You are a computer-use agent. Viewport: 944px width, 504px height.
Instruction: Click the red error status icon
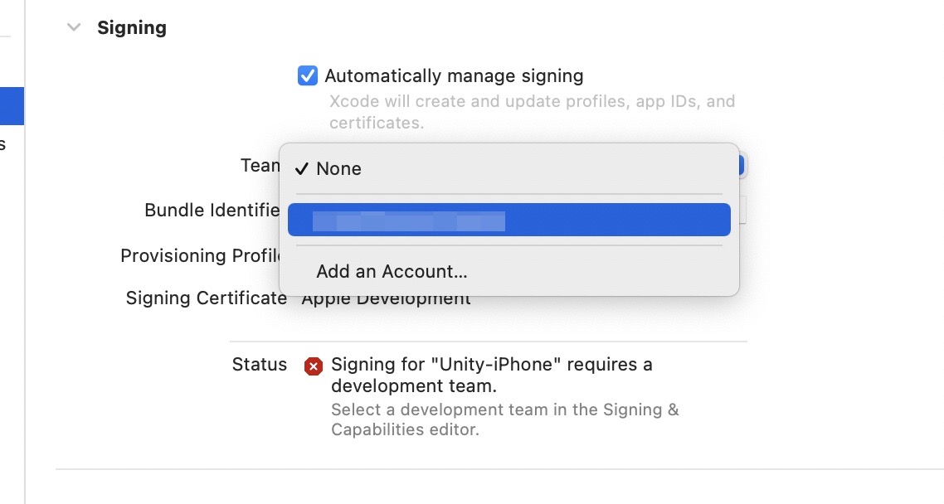[x=313, y=366]
